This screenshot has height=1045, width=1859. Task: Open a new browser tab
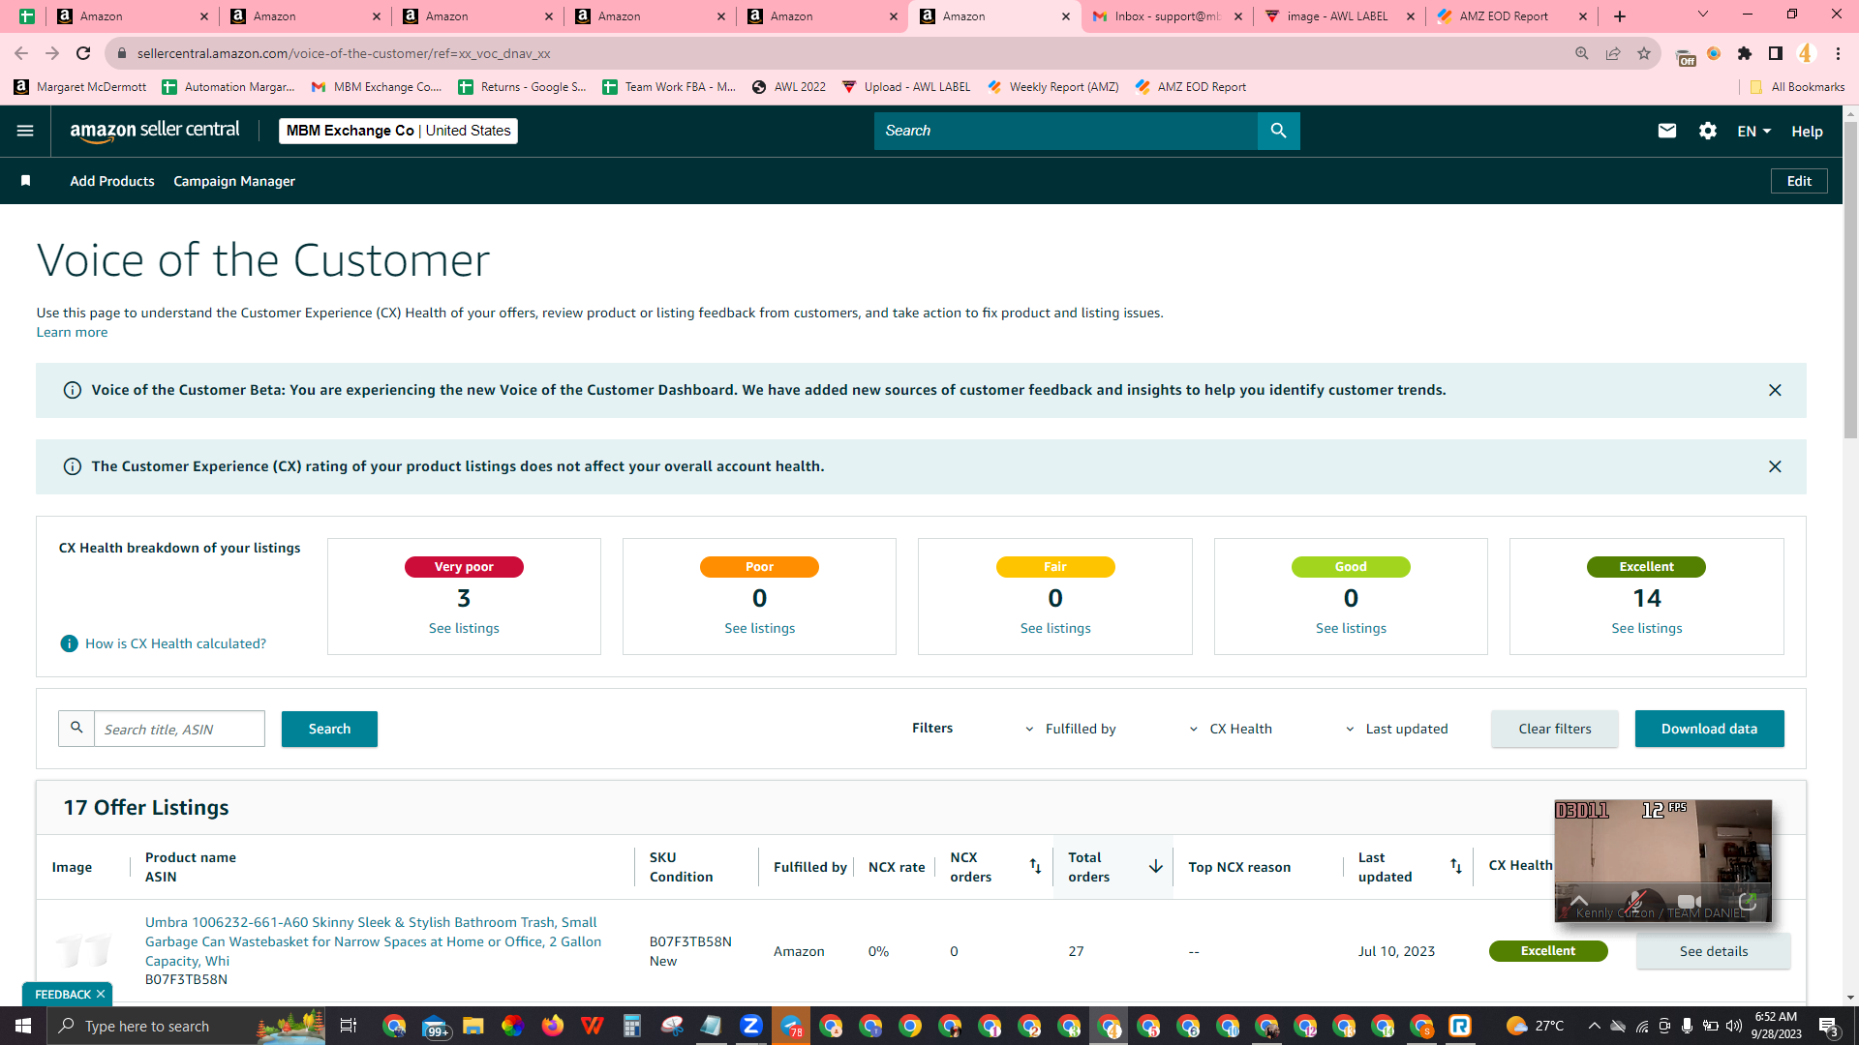[1620, 16]
